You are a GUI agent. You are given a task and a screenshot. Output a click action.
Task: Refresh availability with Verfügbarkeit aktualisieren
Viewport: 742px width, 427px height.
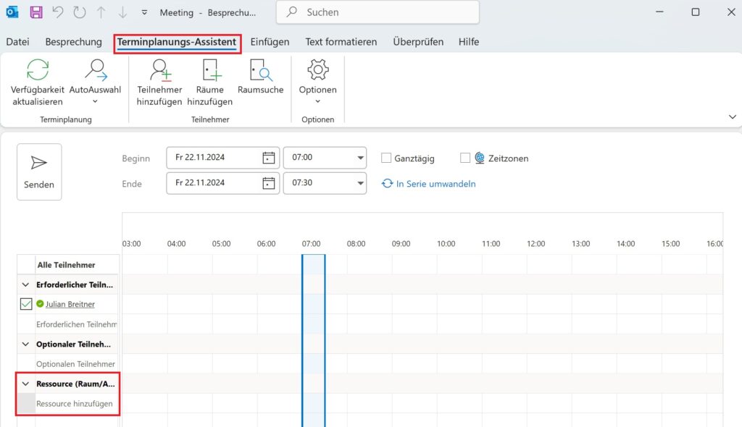[38, 83]
